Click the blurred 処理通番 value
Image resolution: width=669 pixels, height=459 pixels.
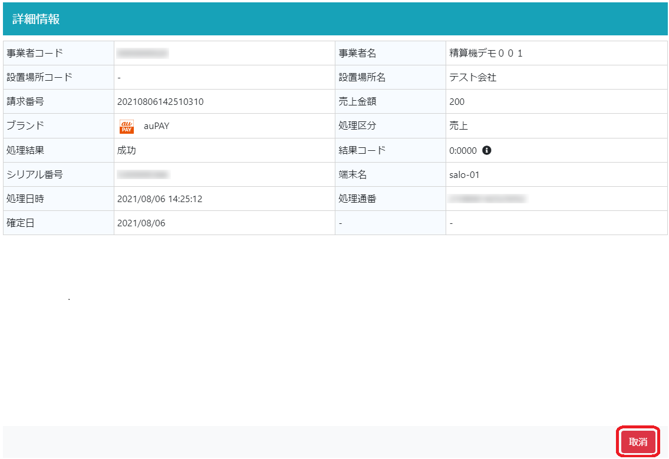(487, 199)
